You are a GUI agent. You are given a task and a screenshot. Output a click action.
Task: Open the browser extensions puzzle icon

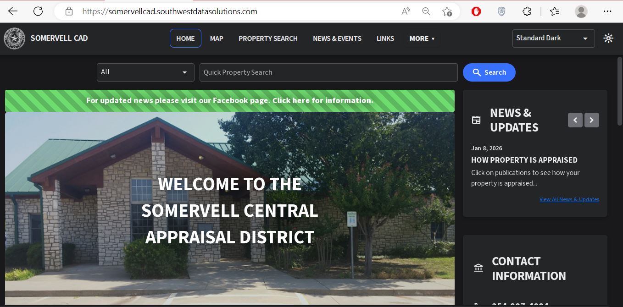pos(527,11)
